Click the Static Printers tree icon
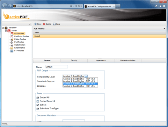This screenshot has width=168, height=127. [12, 45]
